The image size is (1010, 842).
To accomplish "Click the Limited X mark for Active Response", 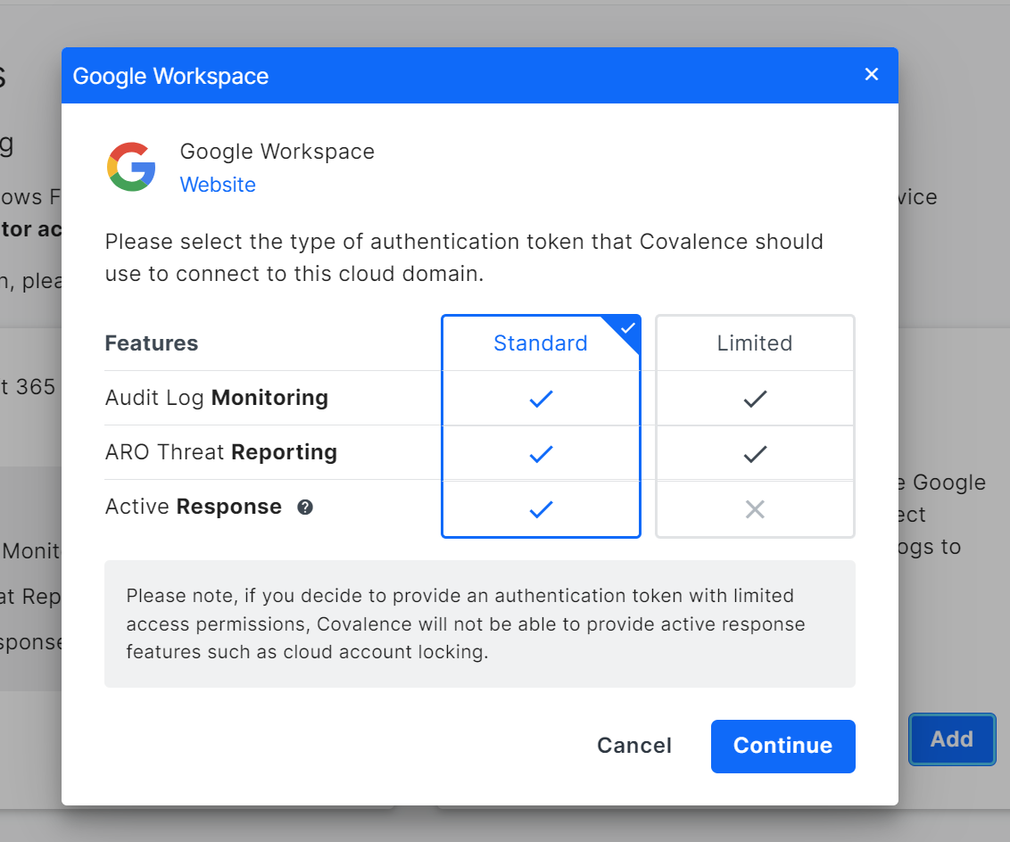I will [x=755, y=509].
